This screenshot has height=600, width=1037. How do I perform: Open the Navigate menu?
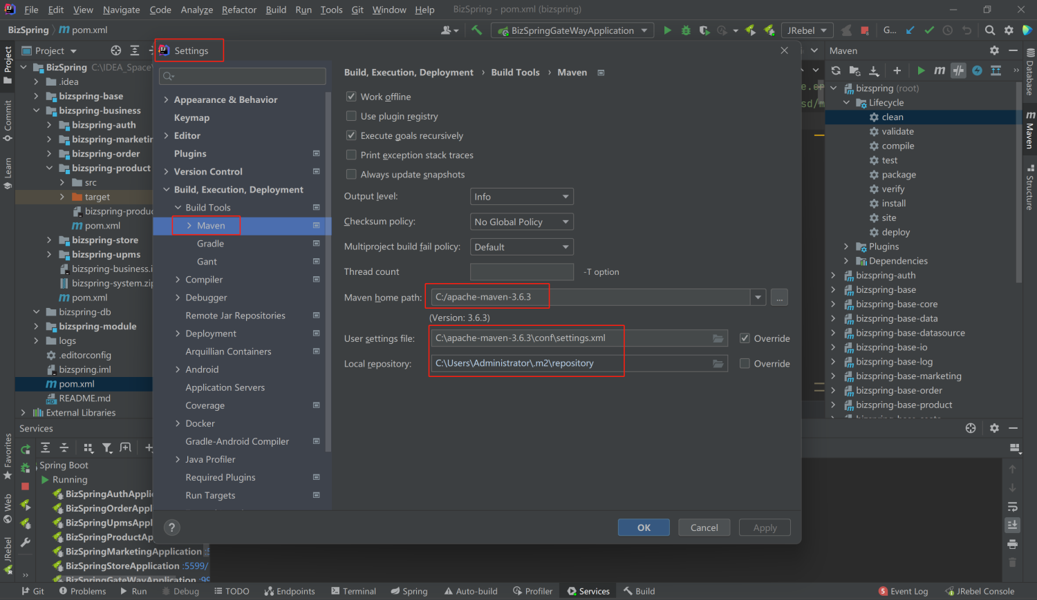122,10
